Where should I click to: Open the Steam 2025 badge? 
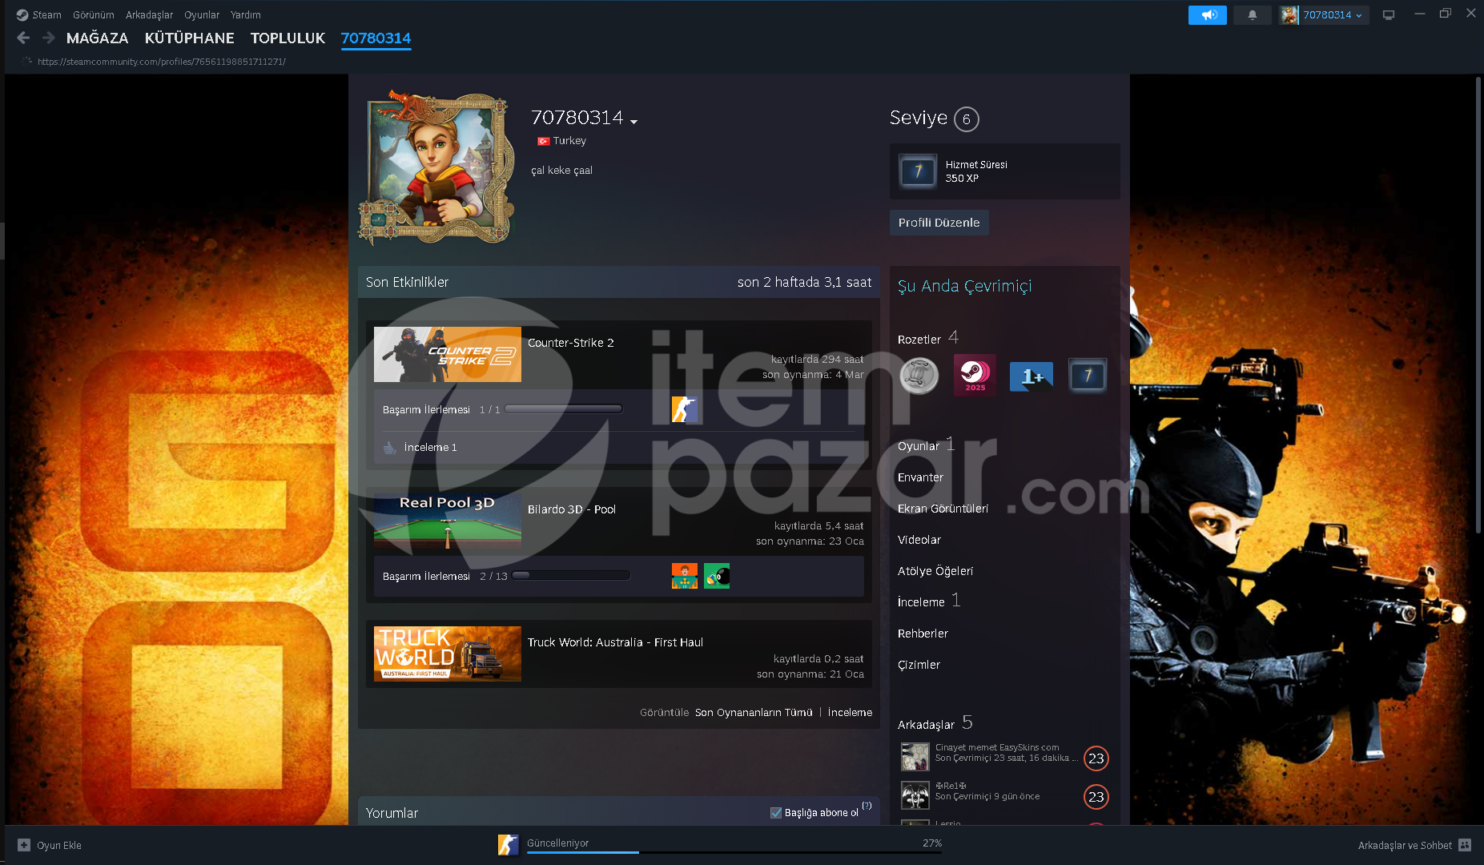[x=975, y=375]
